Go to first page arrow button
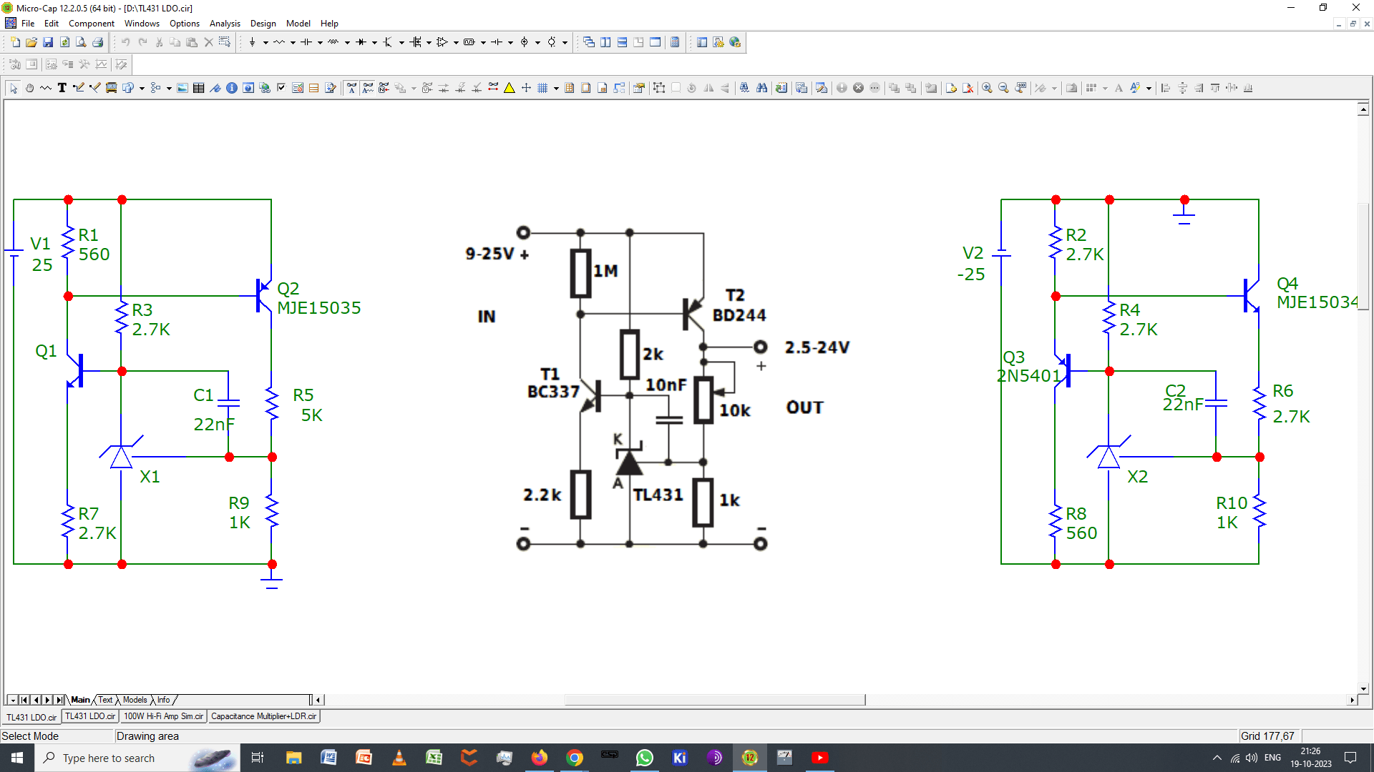This screenshot has width=1374, height=772. point(24,700)
